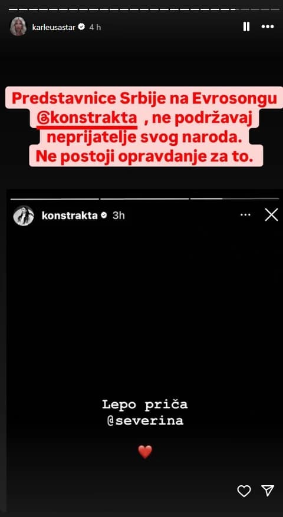Viewport: 283px width, 517px height.
Task: Jump to third konstrakta story segment
Action: (x=235, y=199)
